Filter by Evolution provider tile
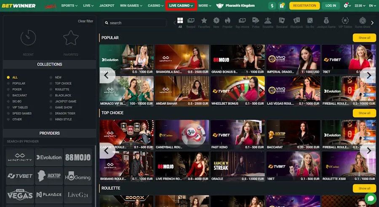This screenshot has width=379, height=207. click(x=49, y=157)
